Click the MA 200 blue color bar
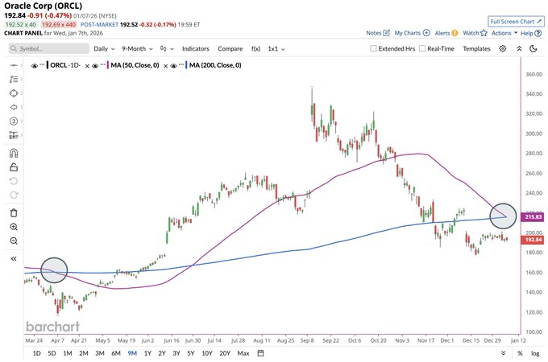Image resolution: width=548 pixels, height=362 pixels. pos(186,65)
